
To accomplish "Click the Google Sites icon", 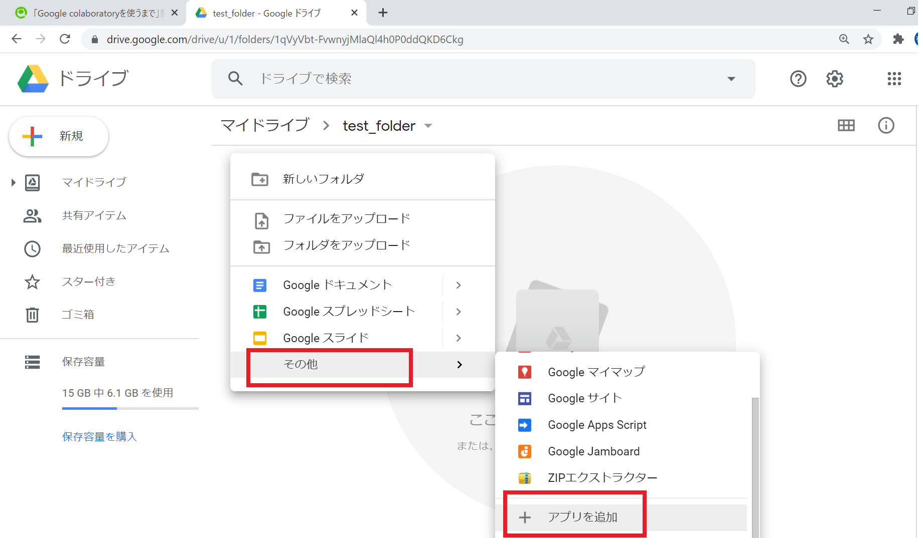I will point(525,399).
